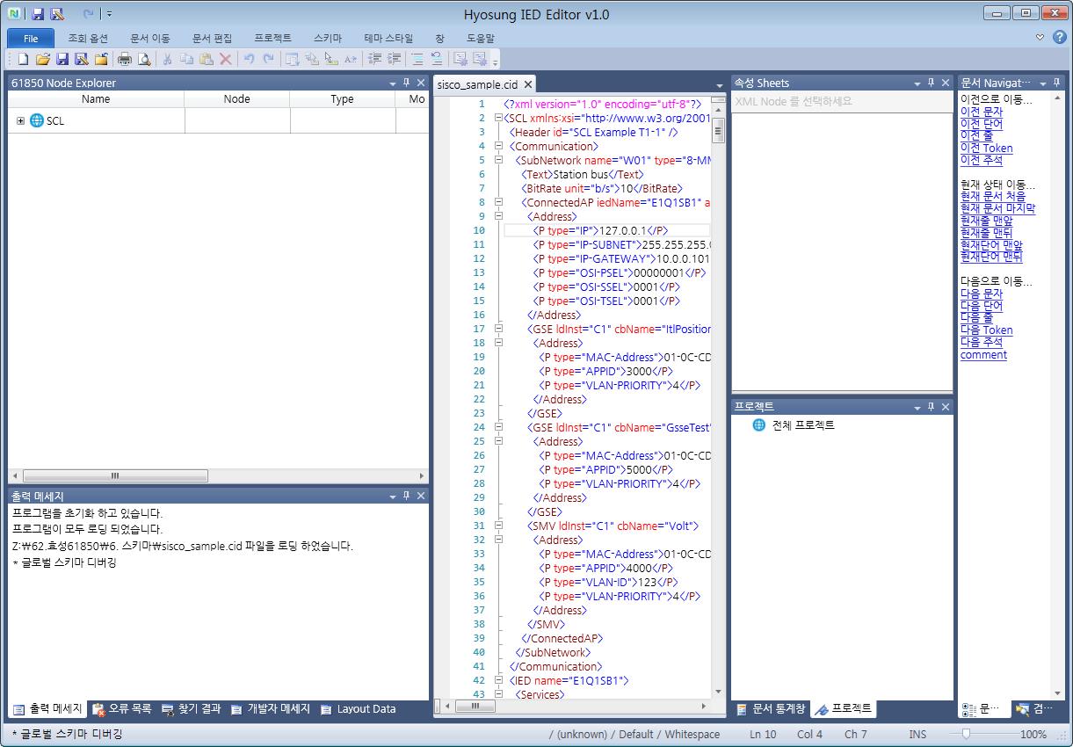Open the Node Explorer panel options dropdown arrow
The height and width of the screenshot is (747, 1073).
[x=393, y=83]
